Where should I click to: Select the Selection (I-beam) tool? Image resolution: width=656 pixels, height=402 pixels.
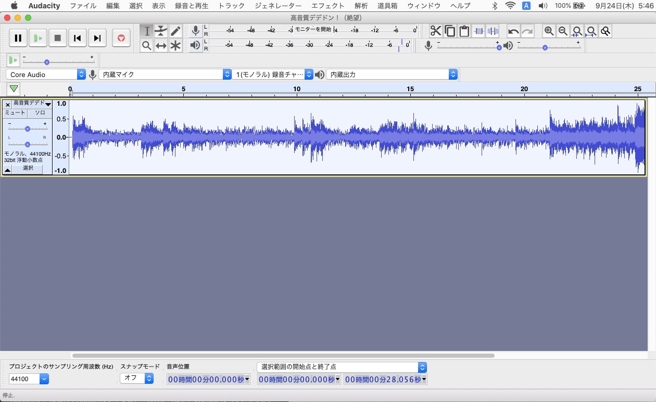pos(147,31)
